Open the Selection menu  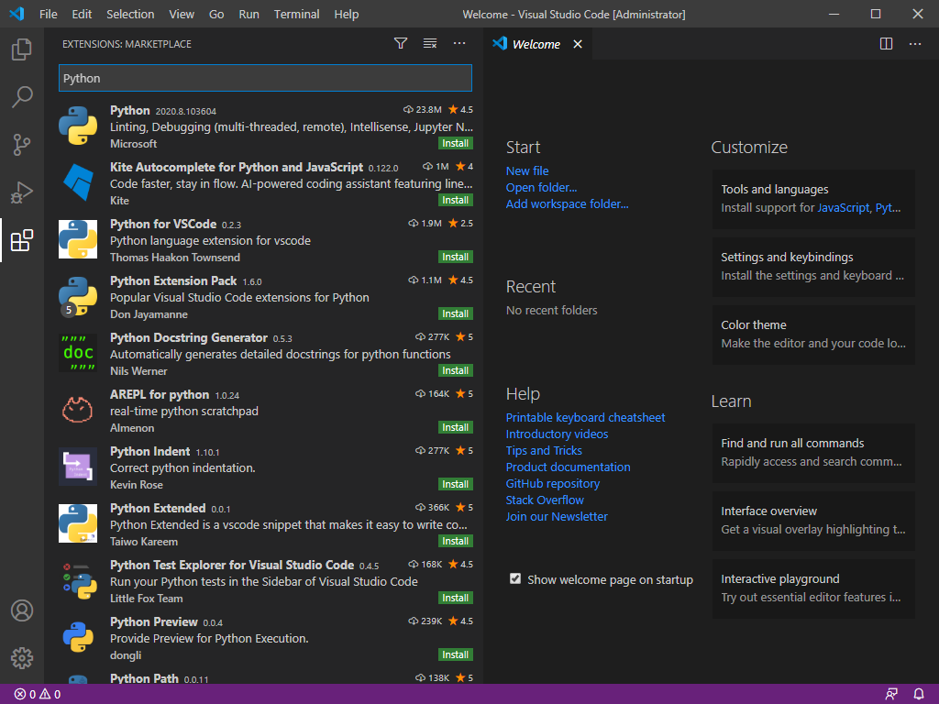(130, 14)
